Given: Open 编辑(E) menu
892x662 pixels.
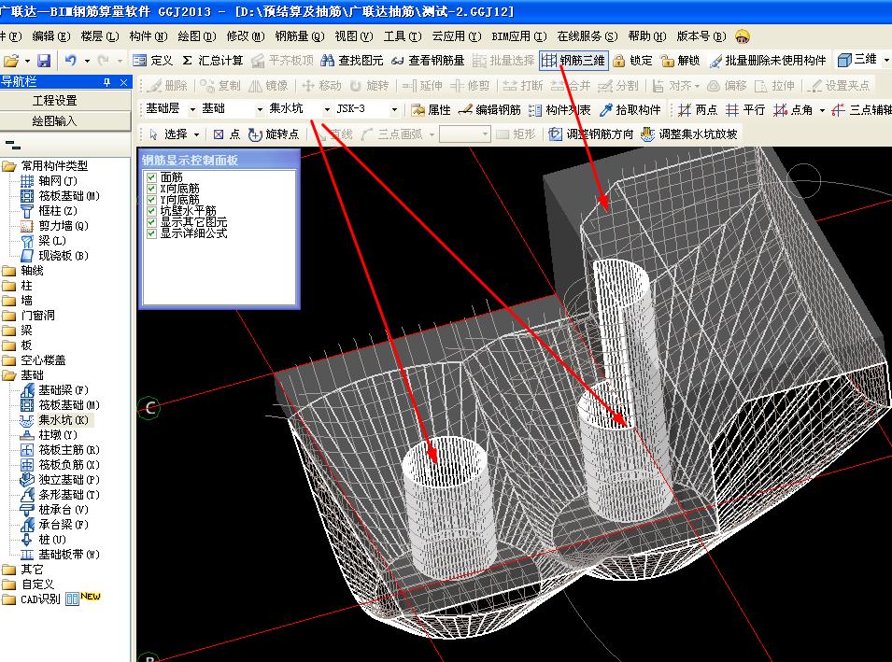Looking at the screenshot, I should (51, 36).
